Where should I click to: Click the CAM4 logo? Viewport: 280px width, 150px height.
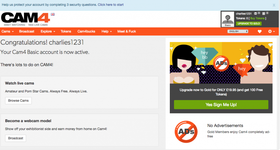pos(25,18)
